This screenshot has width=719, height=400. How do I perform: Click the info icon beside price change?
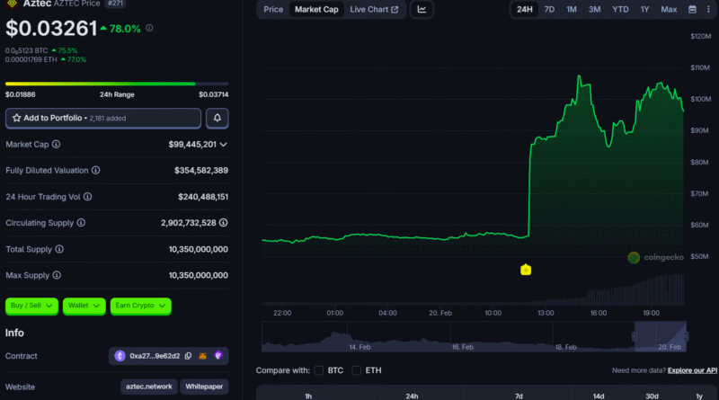pyautogui.click(x=149, y=28)
